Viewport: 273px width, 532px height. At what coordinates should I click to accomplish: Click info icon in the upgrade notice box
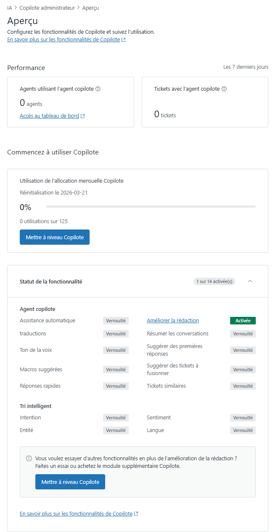pos(29,458)
